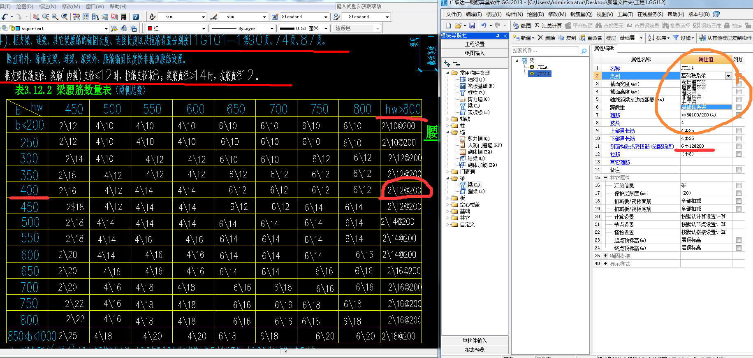Click 从其他楼层复制构件 button

(x=725, y=38)
